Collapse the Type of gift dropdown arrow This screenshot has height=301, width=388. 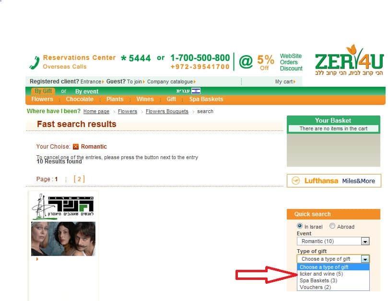365,259
